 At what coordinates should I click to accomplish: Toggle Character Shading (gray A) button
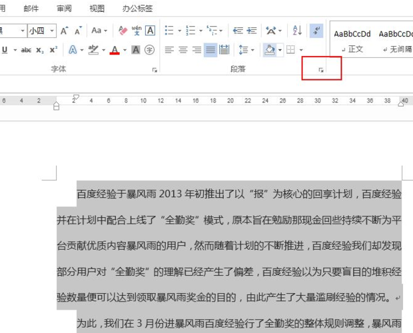136,50
